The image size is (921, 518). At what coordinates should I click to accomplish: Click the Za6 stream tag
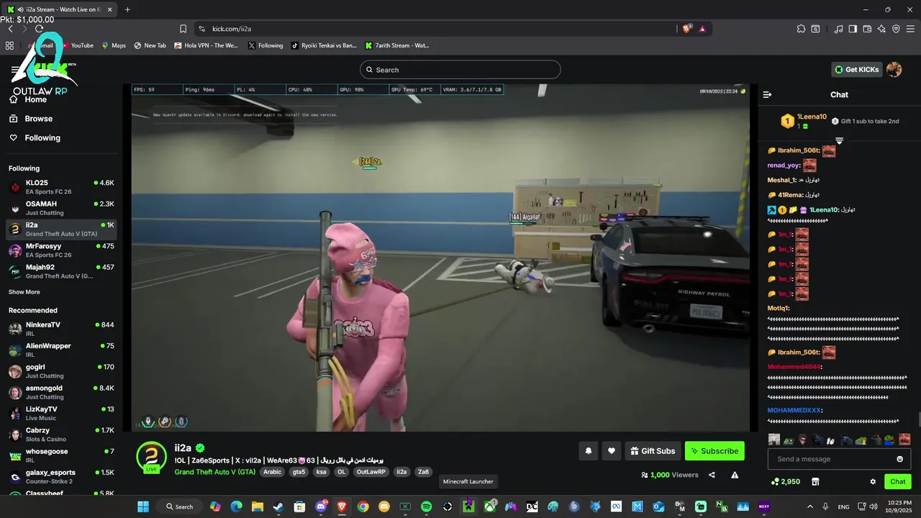pyautogui.click(x=423, y=472)
